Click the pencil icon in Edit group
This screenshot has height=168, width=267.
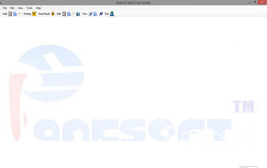pos(73,14)
